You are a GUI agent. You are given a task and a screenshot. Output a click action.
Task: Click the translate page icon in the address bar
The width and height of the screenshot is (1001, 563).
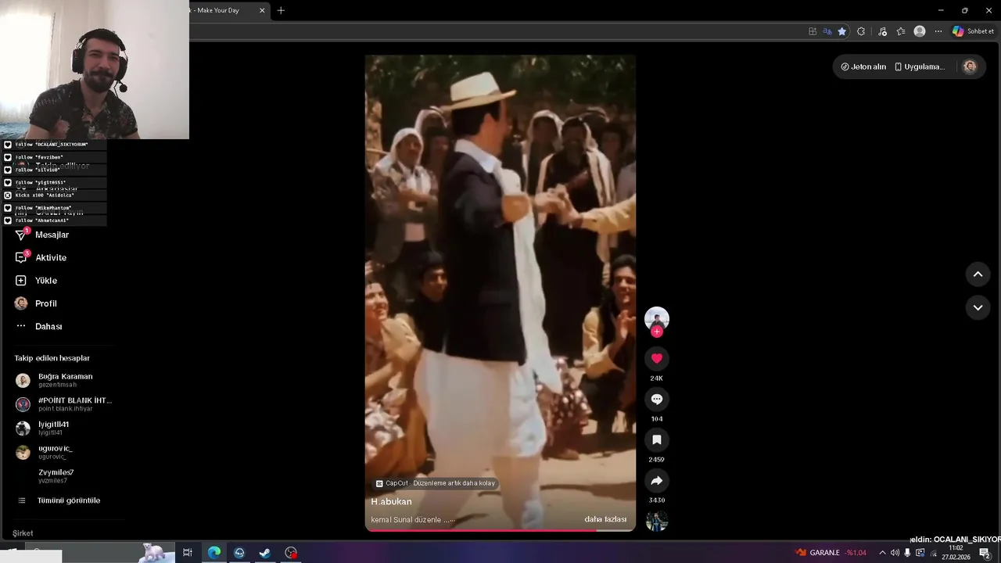827,31
